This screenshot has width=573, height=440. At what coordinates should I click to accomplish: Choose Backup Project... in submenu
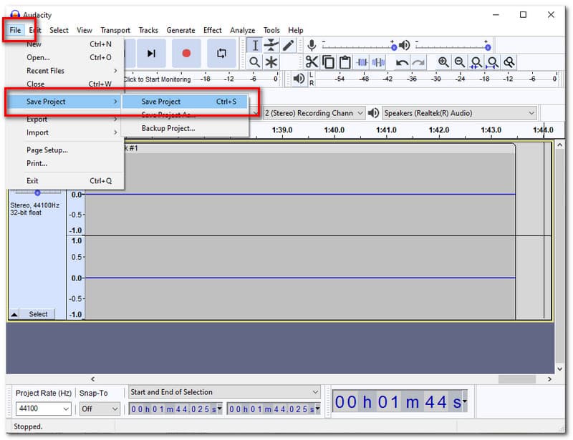(185, 128)
